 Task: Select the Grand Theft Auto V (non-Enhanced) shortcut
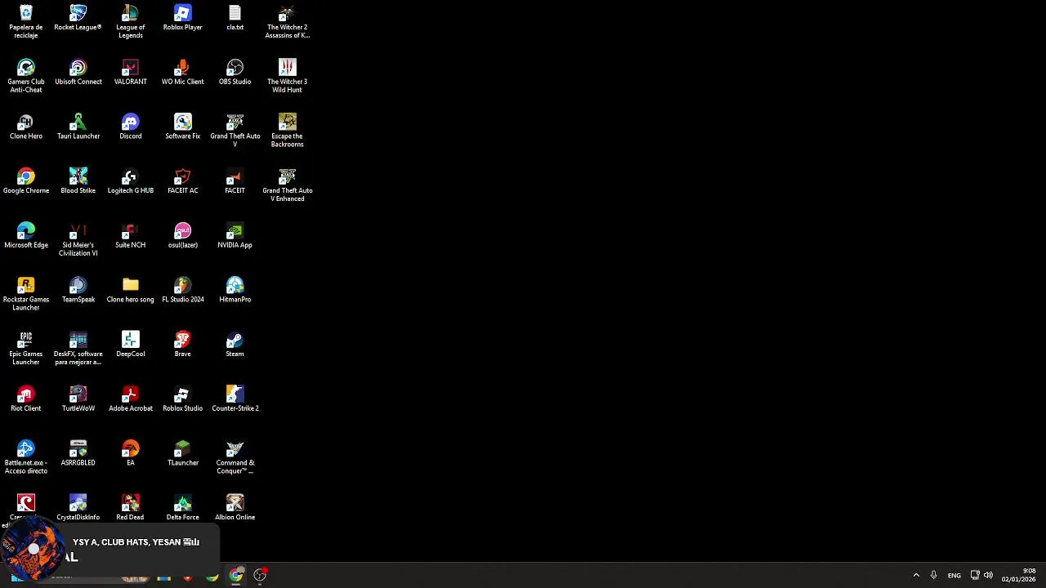pos(235,131)
